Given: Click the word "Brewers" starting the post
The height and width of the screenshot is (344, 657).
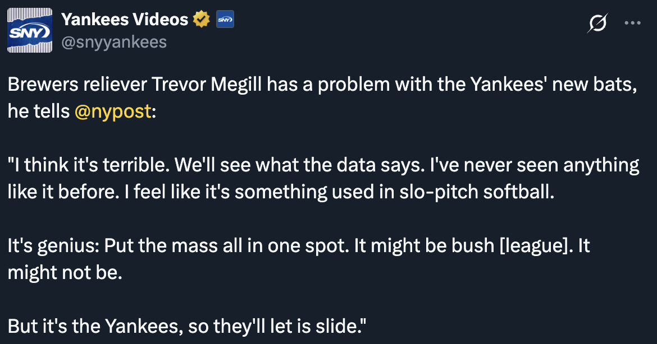Looking at the screenshot, I should 43,85.
